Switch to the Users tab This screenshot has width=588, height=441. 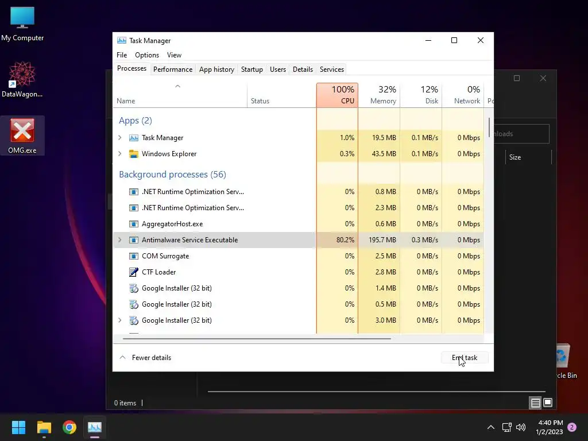278,69
